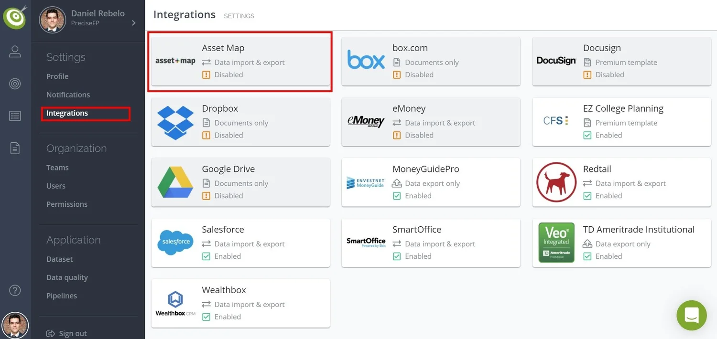Viewport: 717px width, 339px height.
Task: Open TD Ameritrade Institutional integration title
Action: pos(639,229)
